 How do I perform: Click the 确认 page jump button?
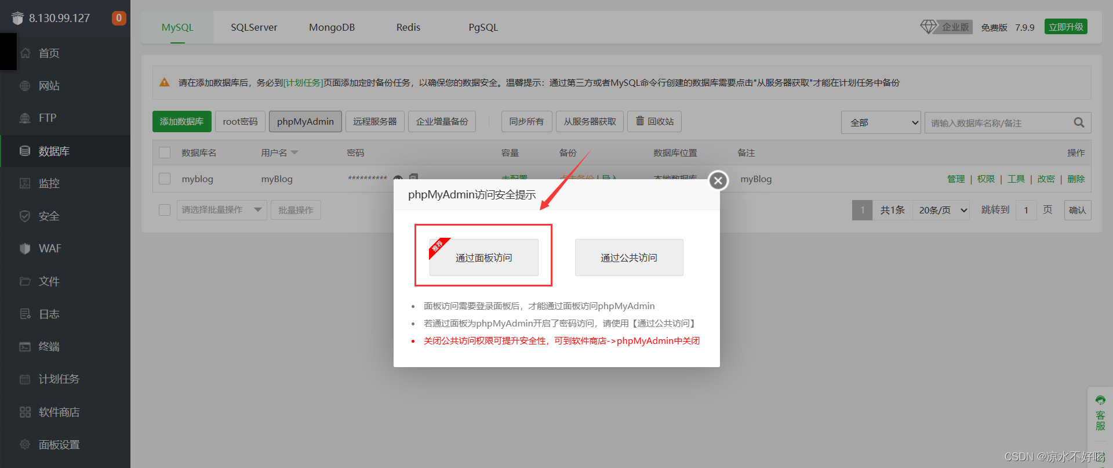(x=1078, y=210)
